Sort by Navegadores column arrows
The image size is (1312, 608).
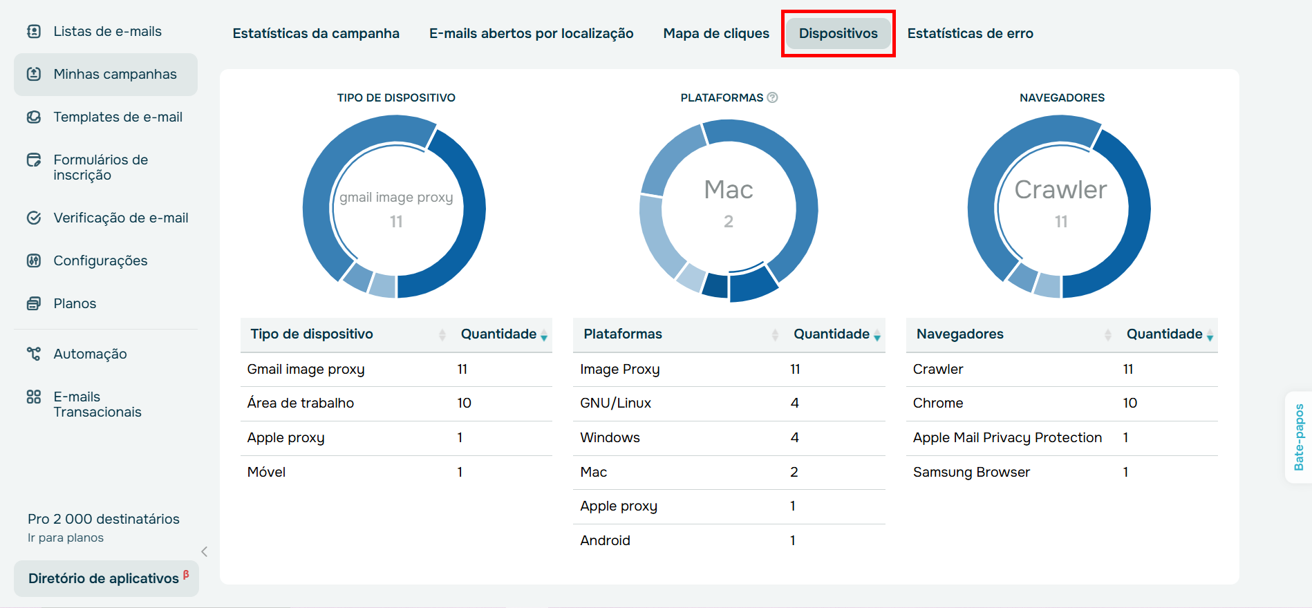tap(1108, 335)
